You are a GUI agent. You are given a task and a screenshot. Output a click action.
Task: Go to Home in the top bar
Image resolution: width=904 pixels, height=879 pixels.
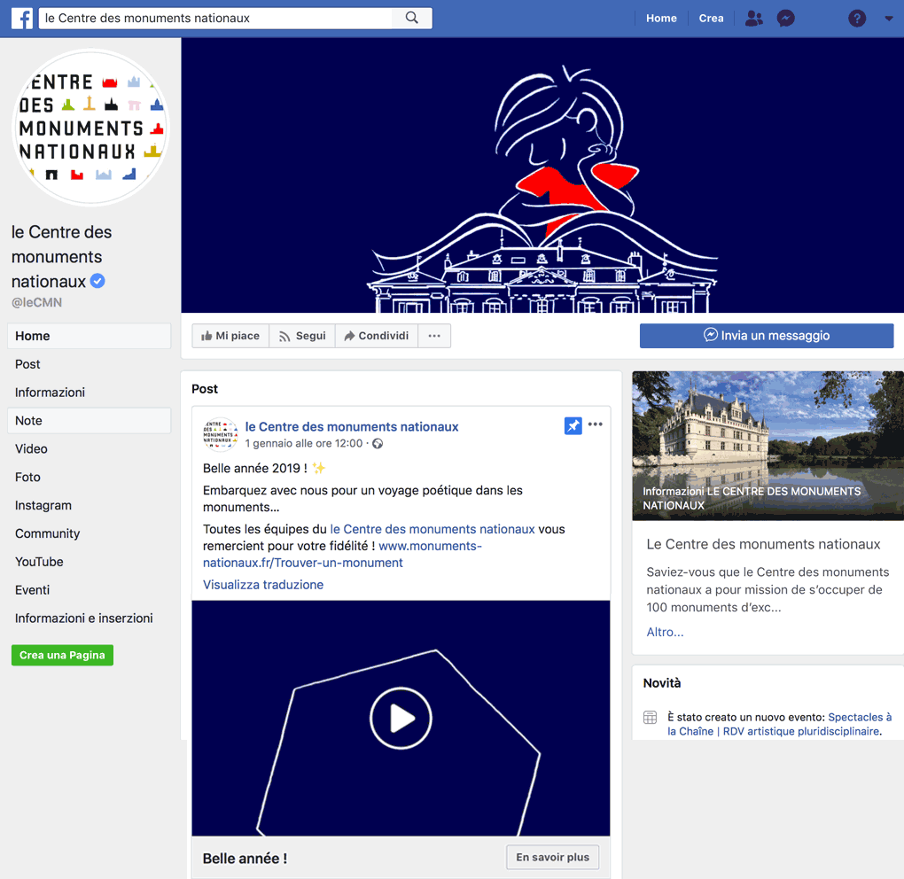661,19
